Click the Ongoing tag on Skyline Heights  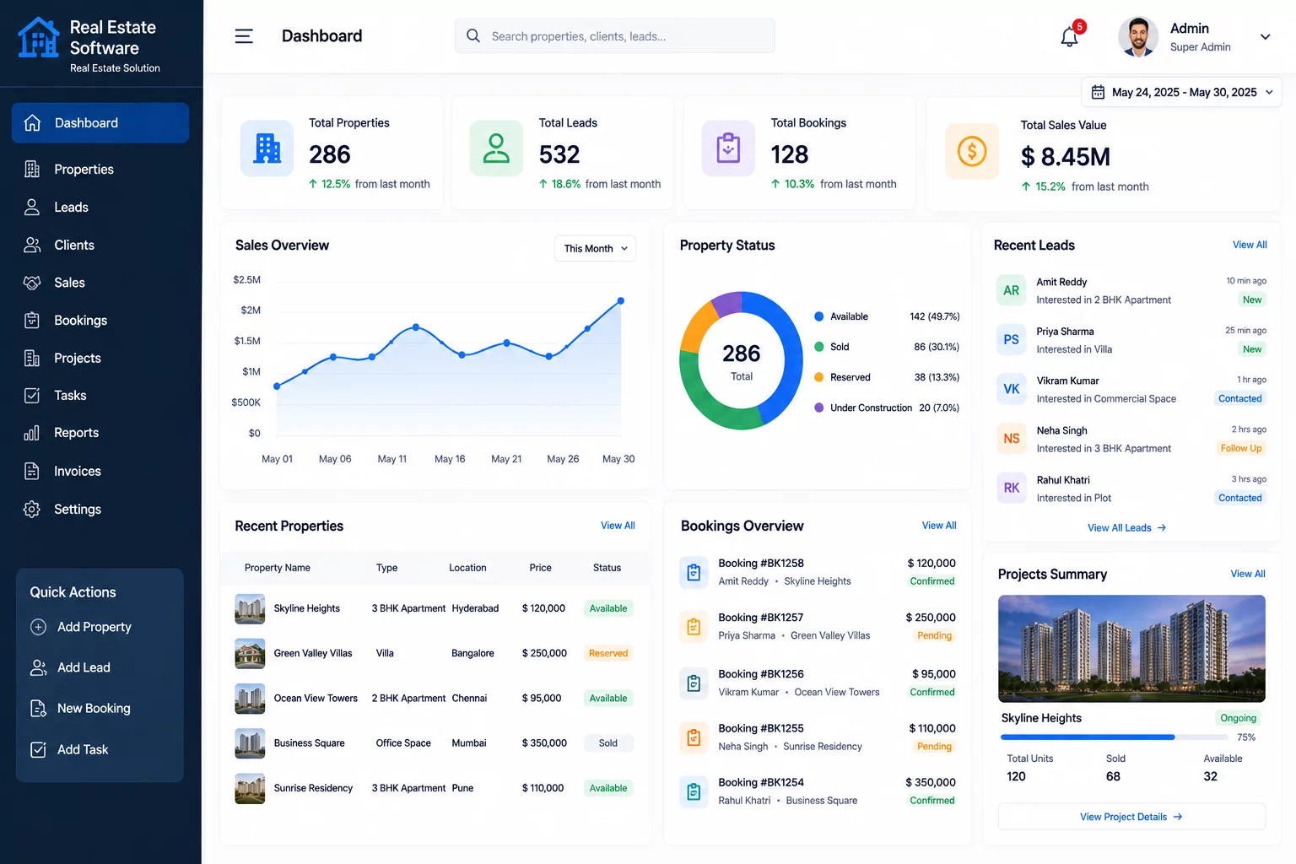1238,718
